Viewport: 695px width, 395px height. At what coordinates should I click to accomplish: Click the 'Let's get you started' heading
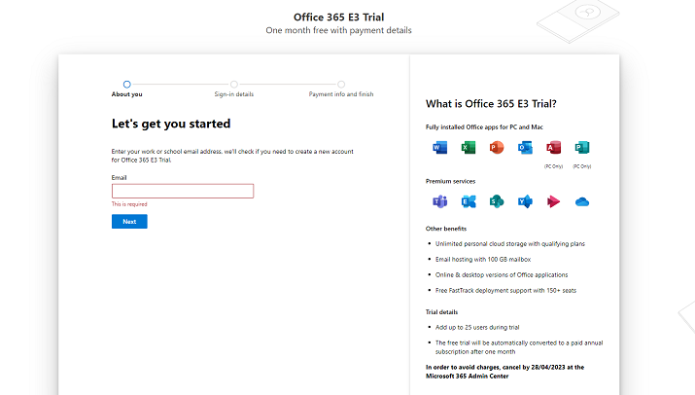[x=171, y=124]
